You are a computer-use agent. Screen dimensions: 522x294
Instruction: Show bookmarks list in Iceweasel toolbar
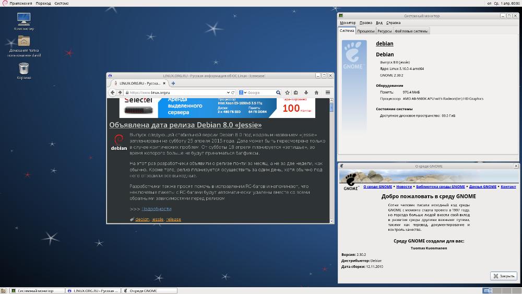pyautogui.click(x=296, y=92)
